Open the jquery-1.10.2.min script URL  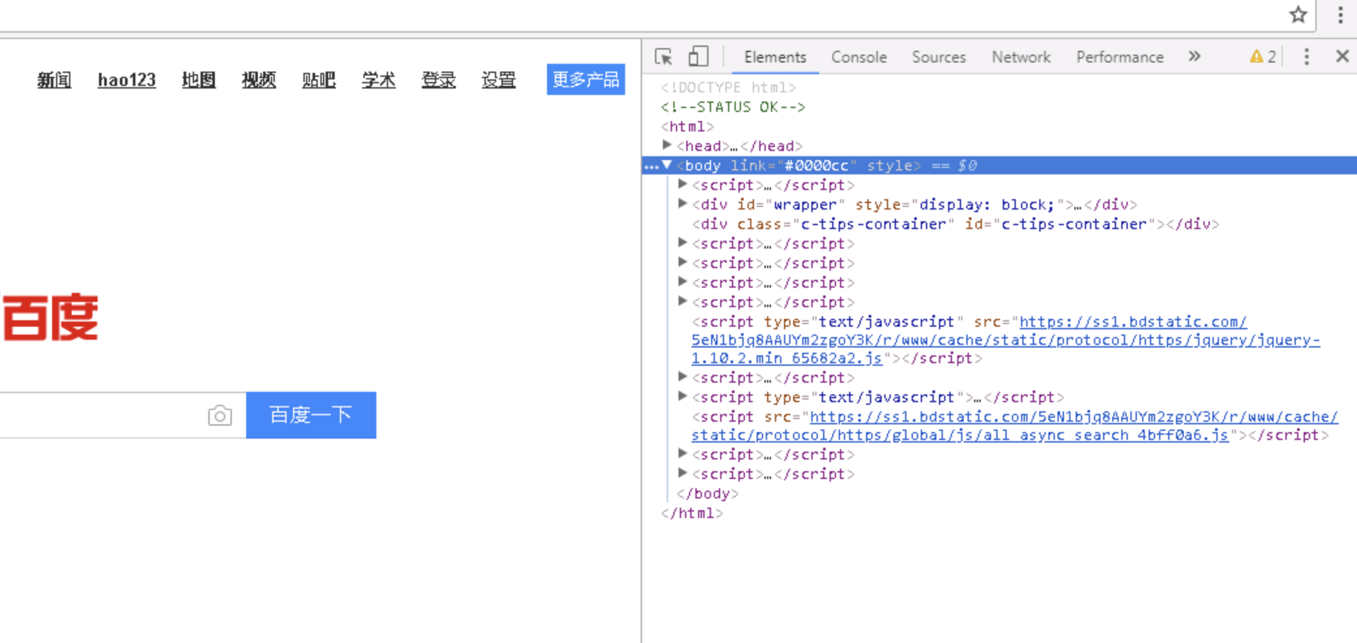click(x=1006, y=340)
